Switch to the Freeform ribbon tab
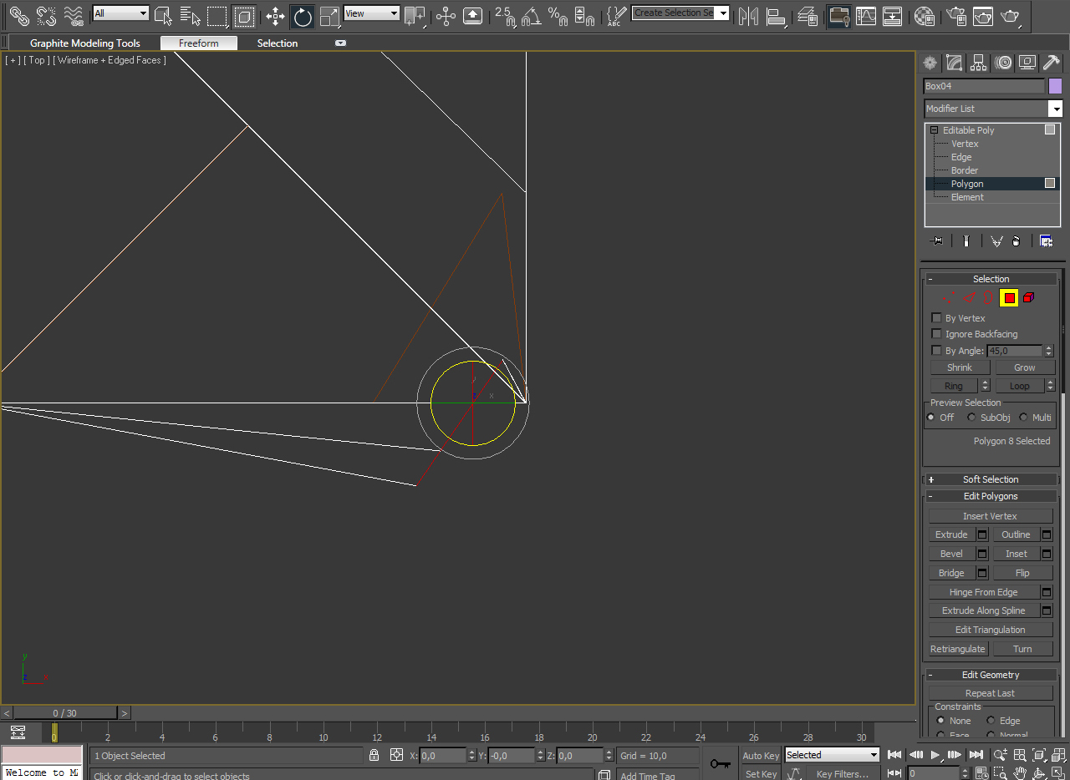 point(198,43)
